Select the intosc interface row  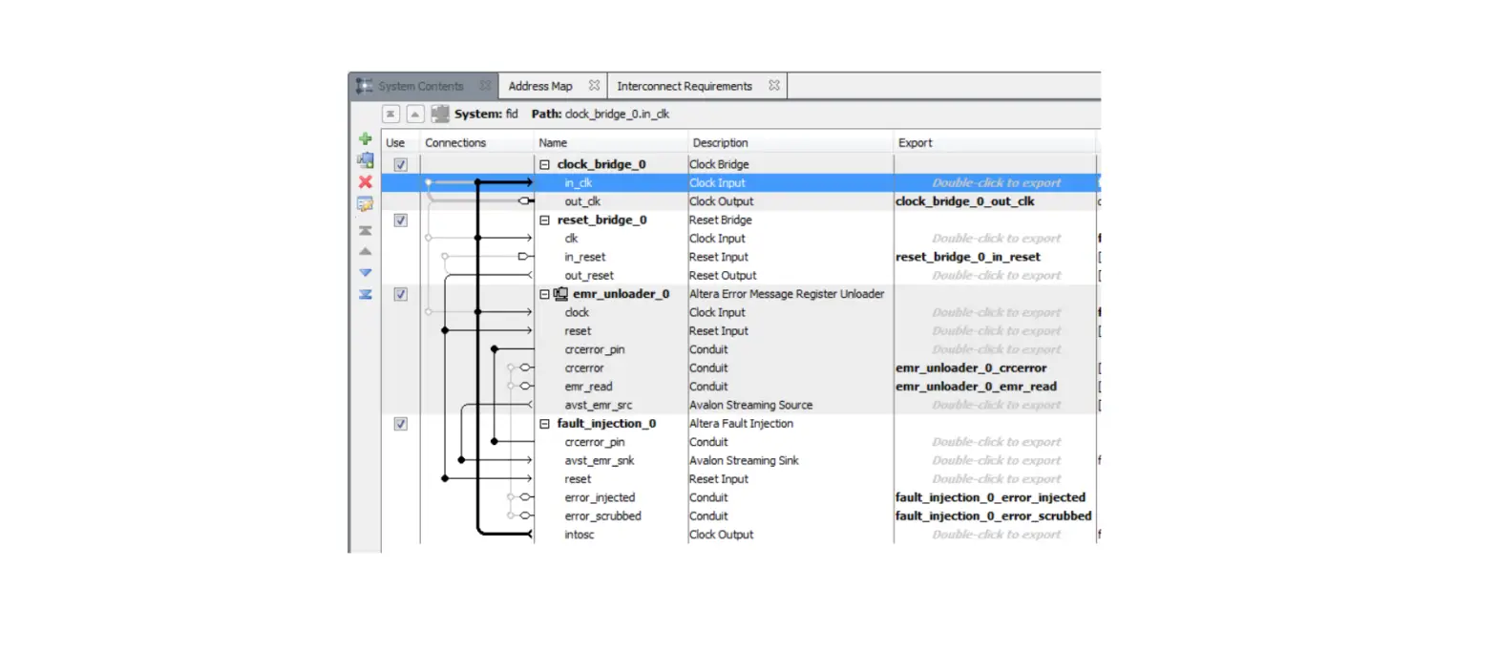[740, 535]
